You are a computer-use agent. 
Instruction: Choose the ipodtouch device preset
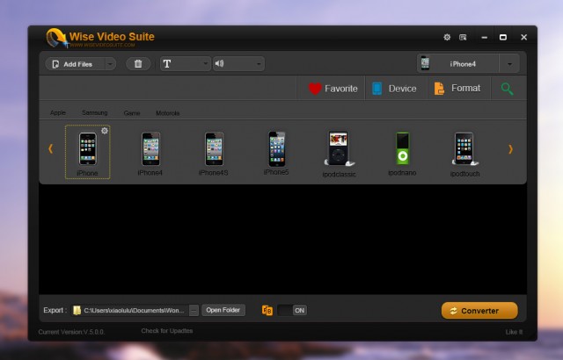tap(464, 155)
